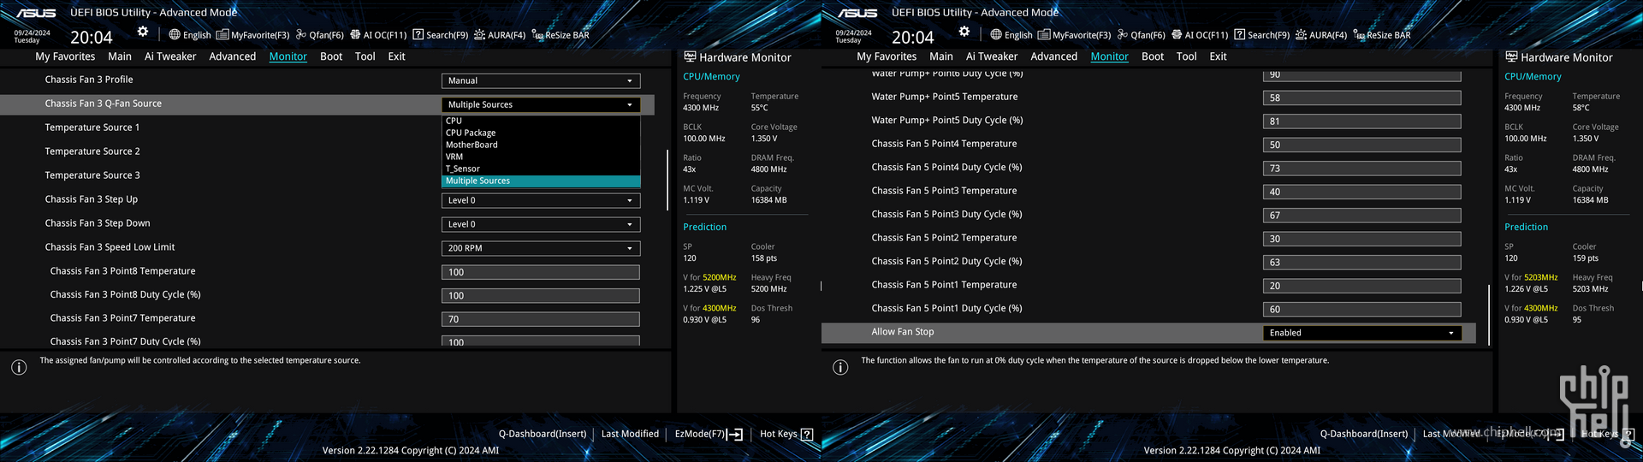Open settings gear in left BIOS screen

click(x=143, y=32)
